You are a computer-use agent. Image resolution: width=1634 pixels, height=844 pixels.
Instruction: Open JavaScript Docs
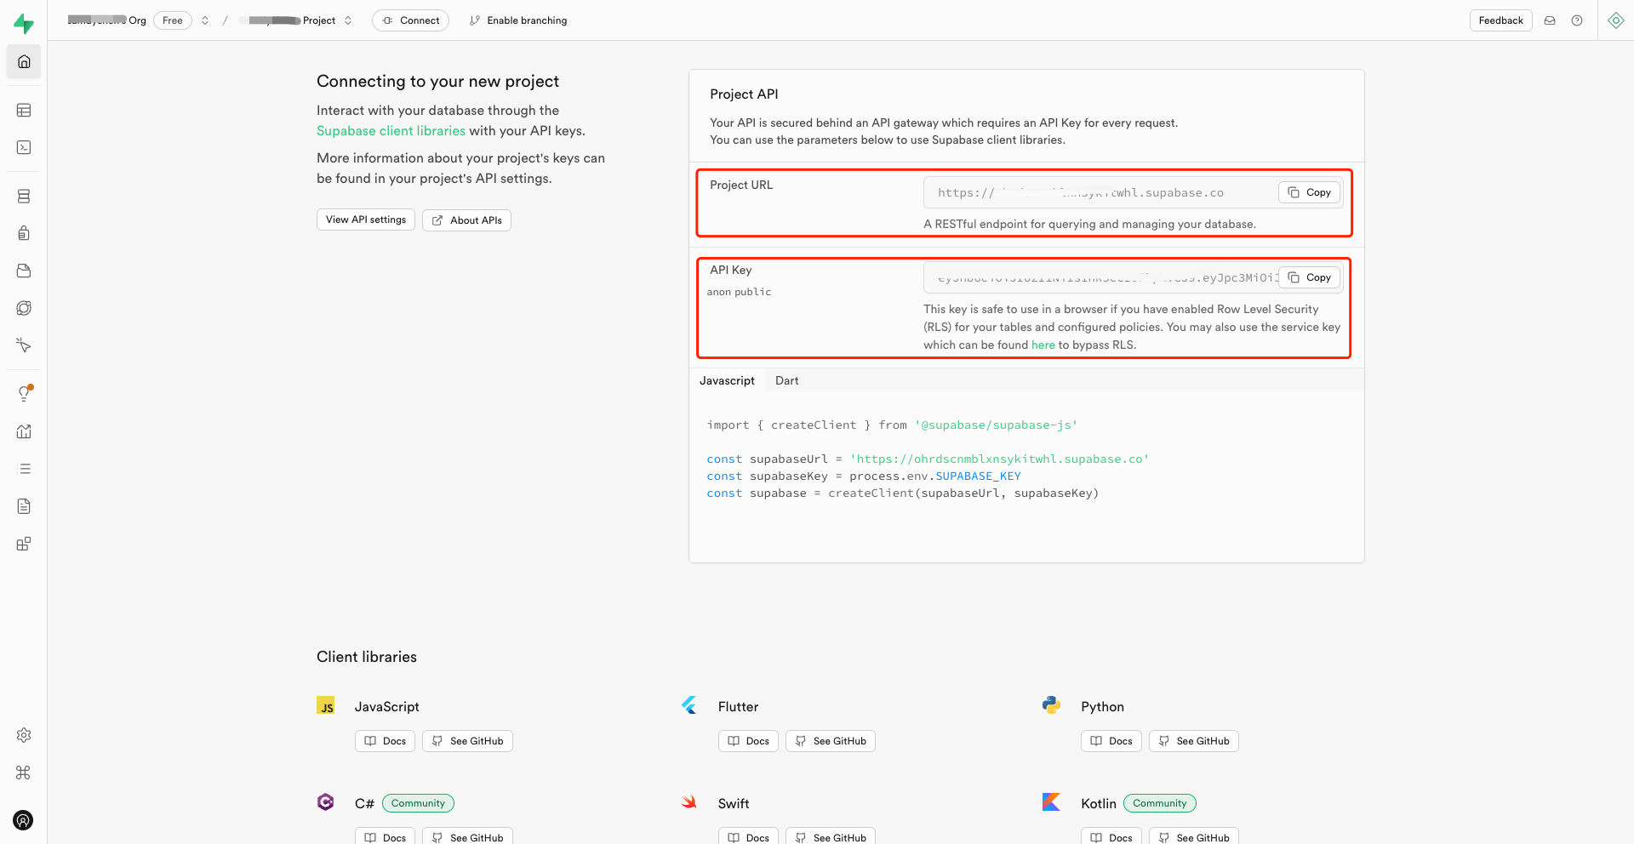[x=385, y=741]
